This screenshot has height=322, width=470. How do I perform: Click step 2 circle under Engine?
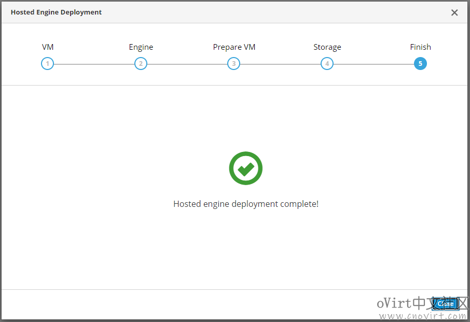(141, 63)
